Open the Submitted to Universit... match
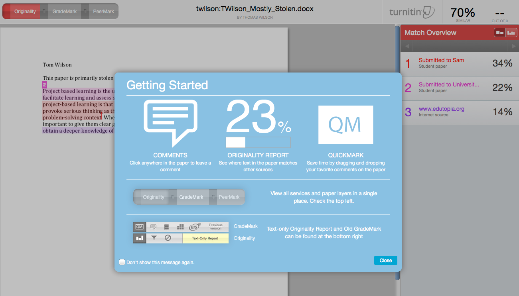 click(449, 84)
